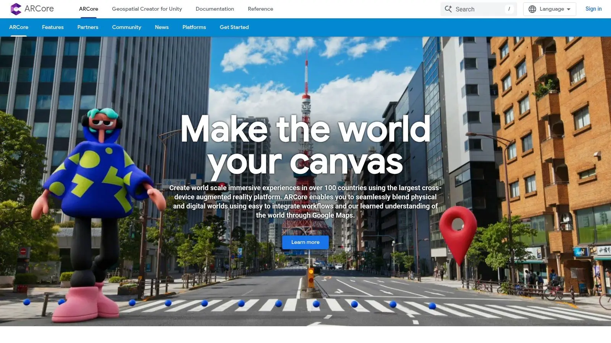Go to Features in the subnav
Screen dimensions: 611x343
53,27
